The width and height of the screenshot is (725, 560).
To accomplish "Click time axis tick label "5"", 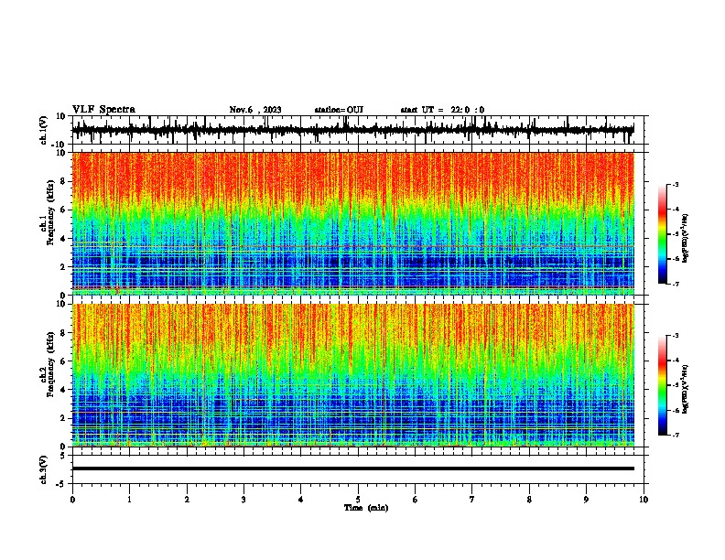I will [x=358, y=500].
